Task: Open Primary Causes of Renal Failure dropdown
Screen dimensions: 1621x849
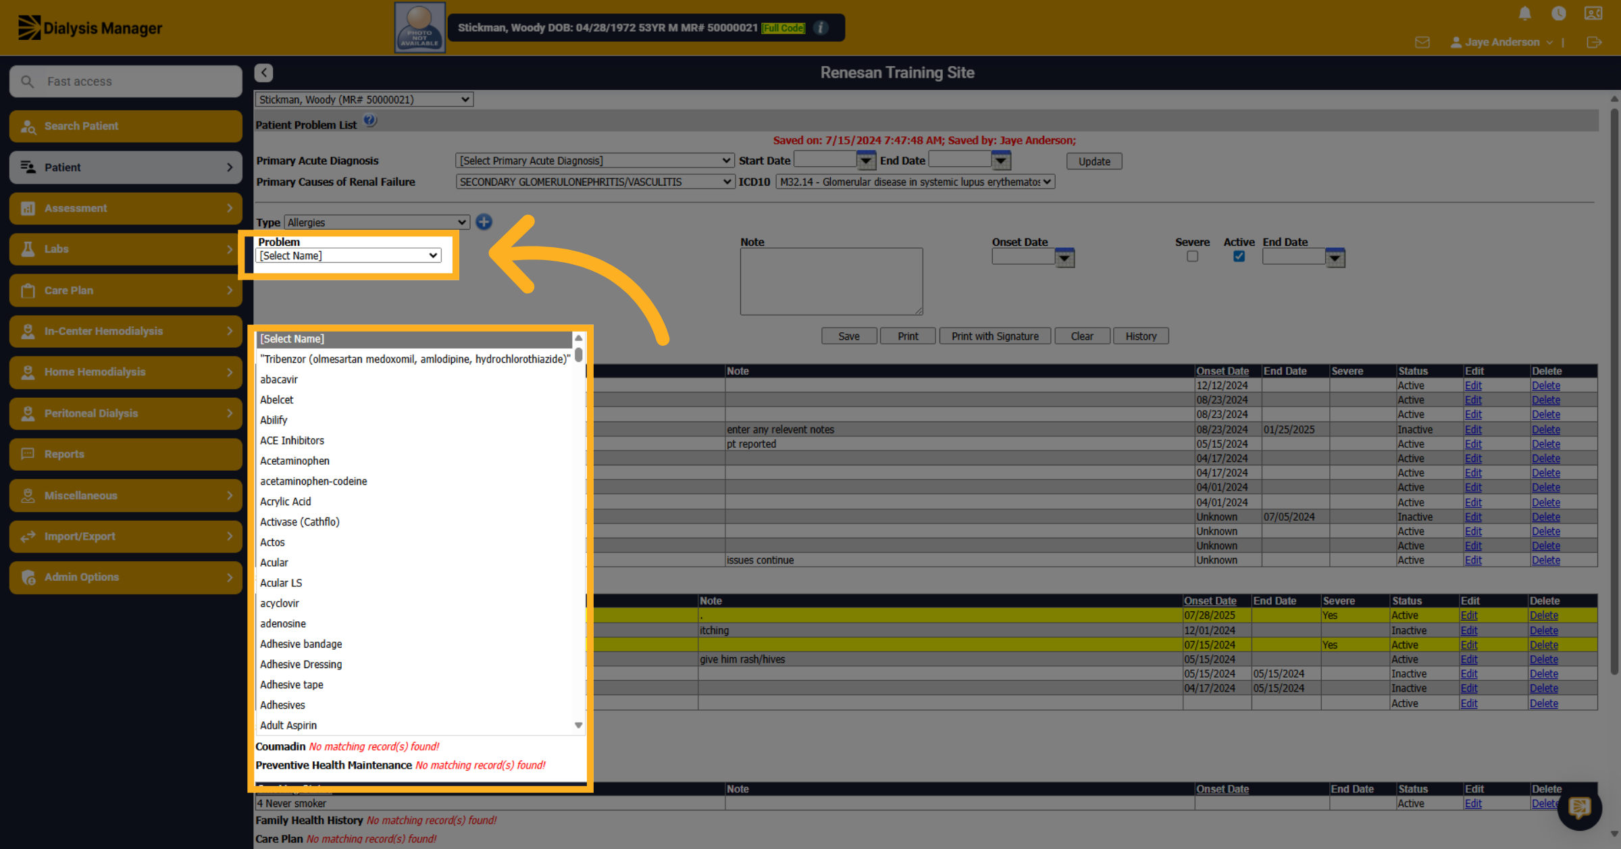Action: tap(594, 182)
